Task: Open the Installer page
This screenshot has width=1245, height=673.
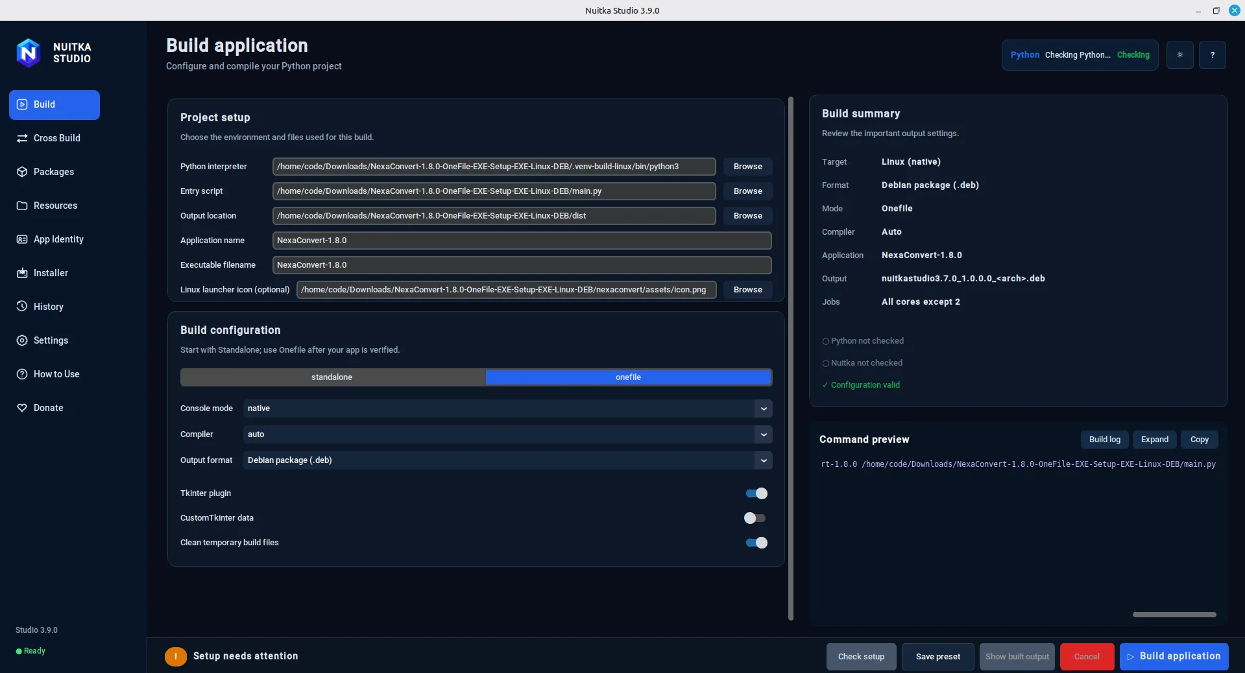Action: click(x=54, y=273)
